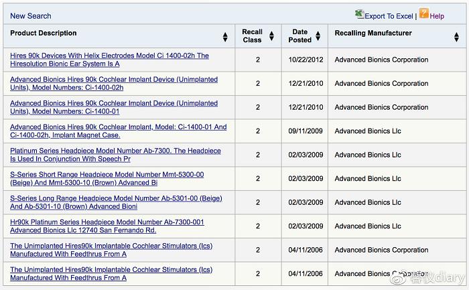Image resolution: width=469 pixels, height=290 pixels.
Task: Select date cell 09/11/2009
Action: tap(306, 131)
